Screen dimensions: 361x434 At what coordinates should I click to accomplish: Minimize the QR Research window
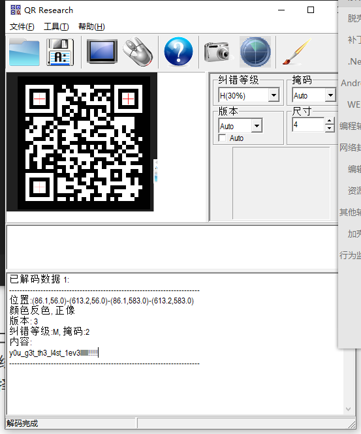(281, 10)
